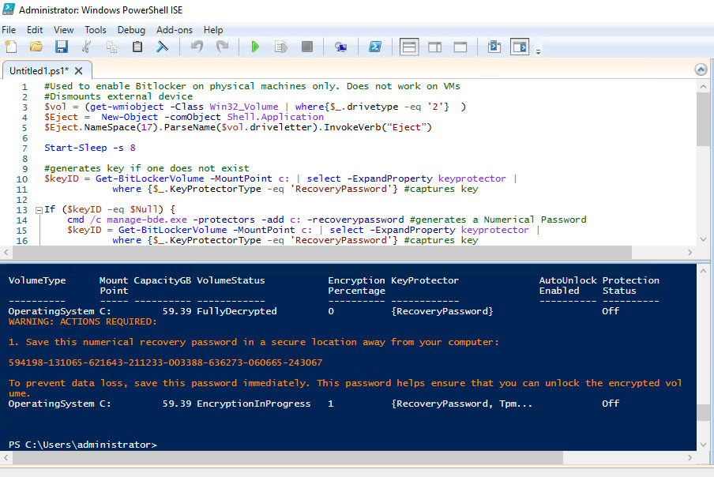
Task: Click console horizontal scroll left arrow
Action: (6, 458)
